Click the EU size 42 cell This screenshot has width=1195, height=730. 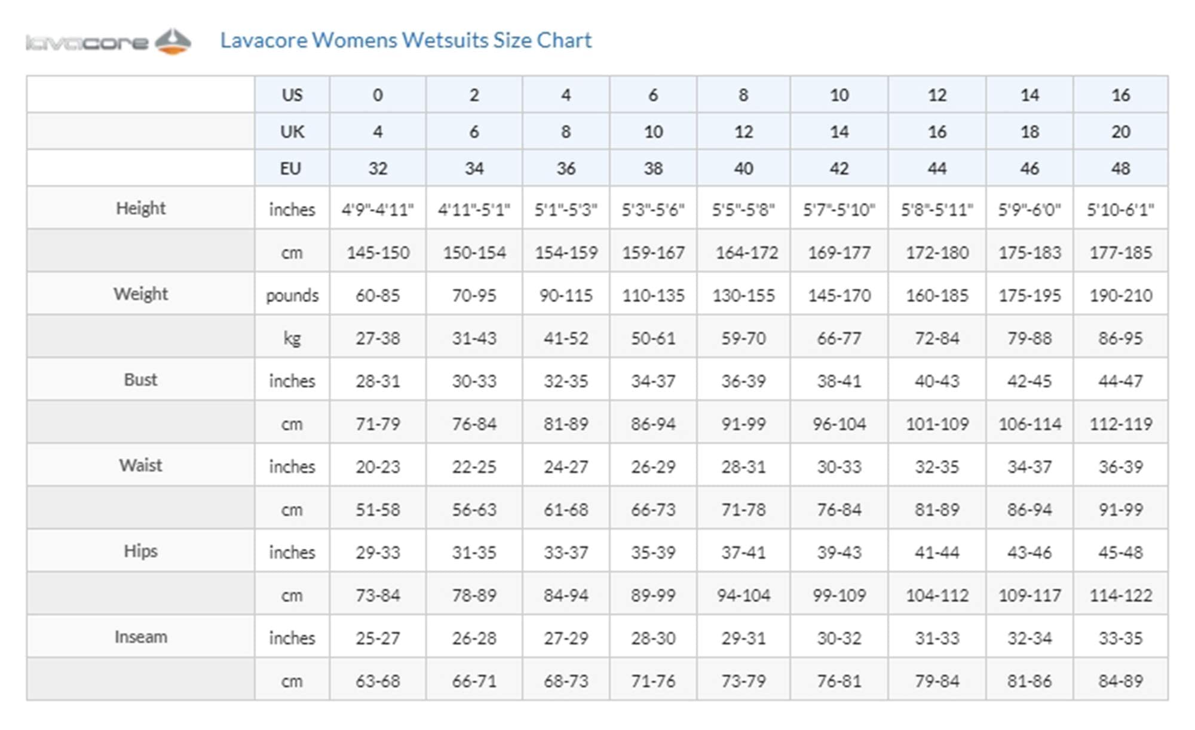(839, 168)
